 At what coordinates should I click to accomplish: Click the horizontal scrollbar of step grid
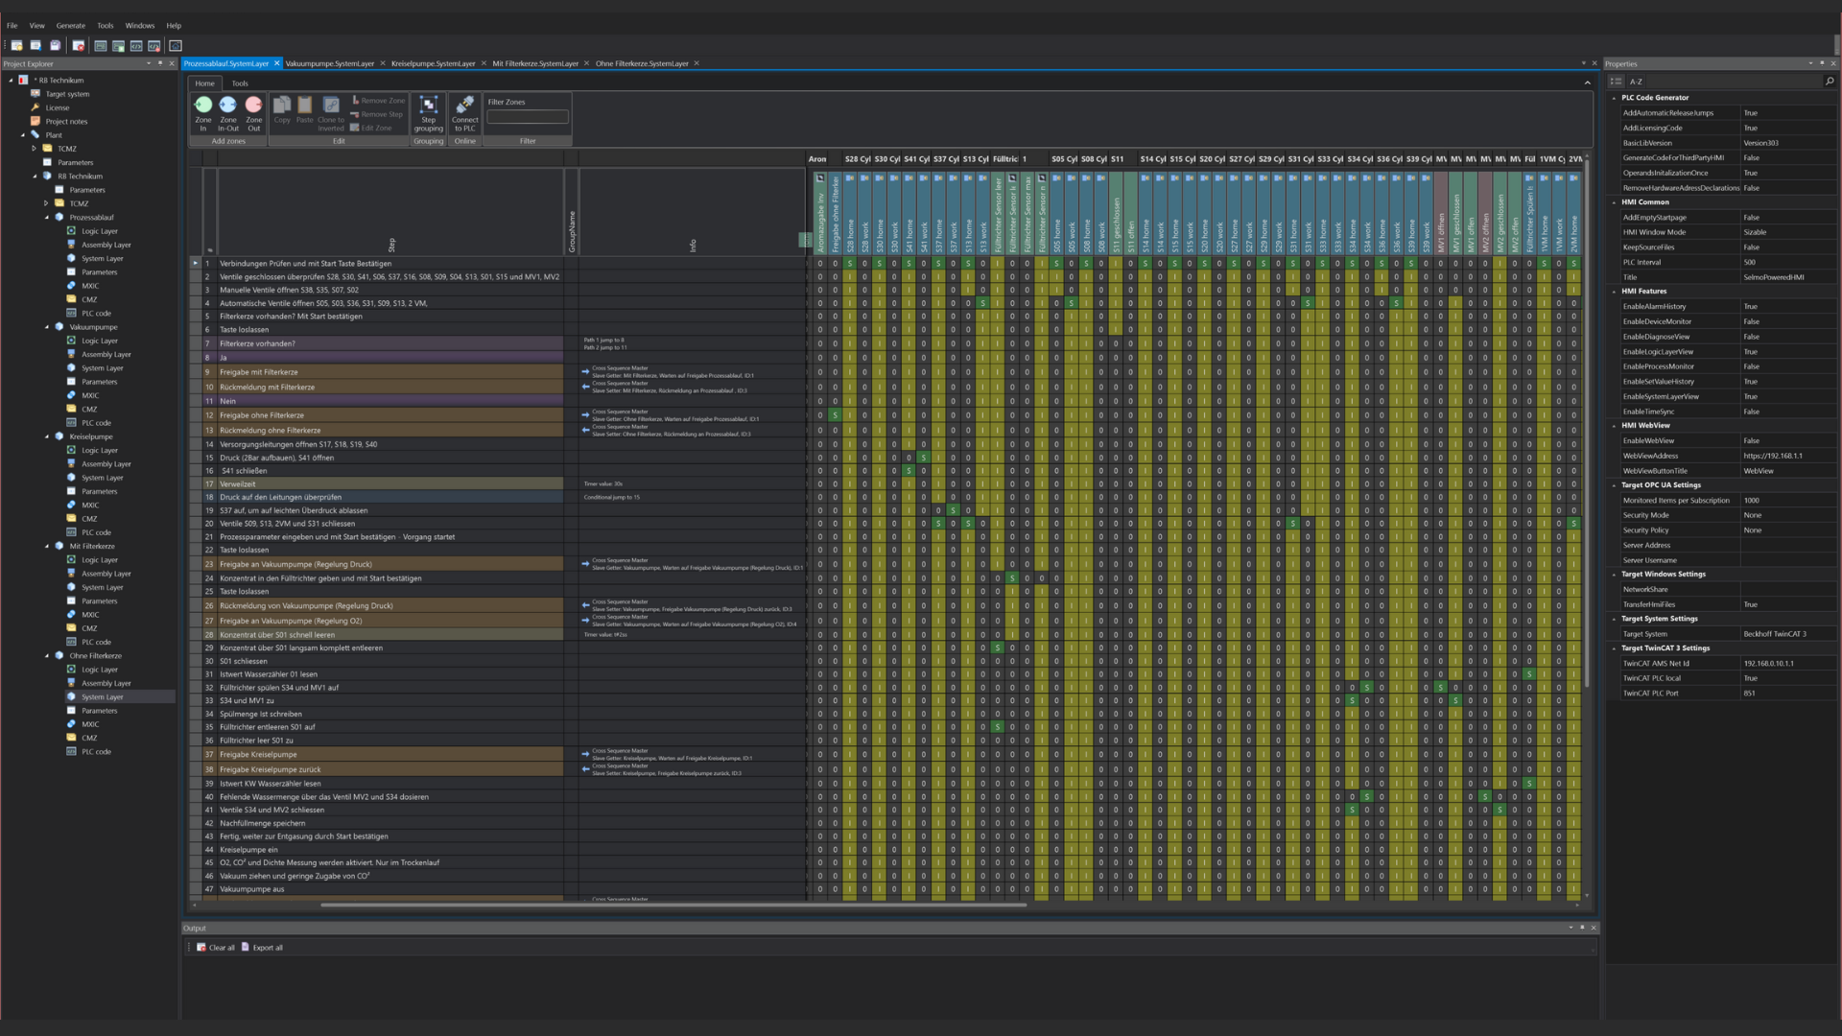click(672, 905)
